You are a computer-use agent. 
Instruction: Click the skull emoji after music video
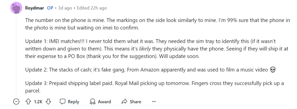272,70
